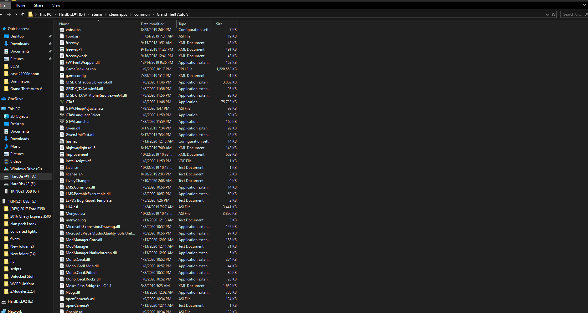Expand the chevron after HardDisk#1 (D:) in path
This screenshot has height=313, width=588.
click(x=89, y=14)
